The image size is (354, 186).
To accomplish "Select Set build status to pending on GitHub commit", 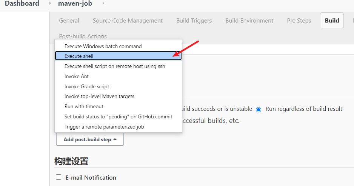I will click(118, 117).
